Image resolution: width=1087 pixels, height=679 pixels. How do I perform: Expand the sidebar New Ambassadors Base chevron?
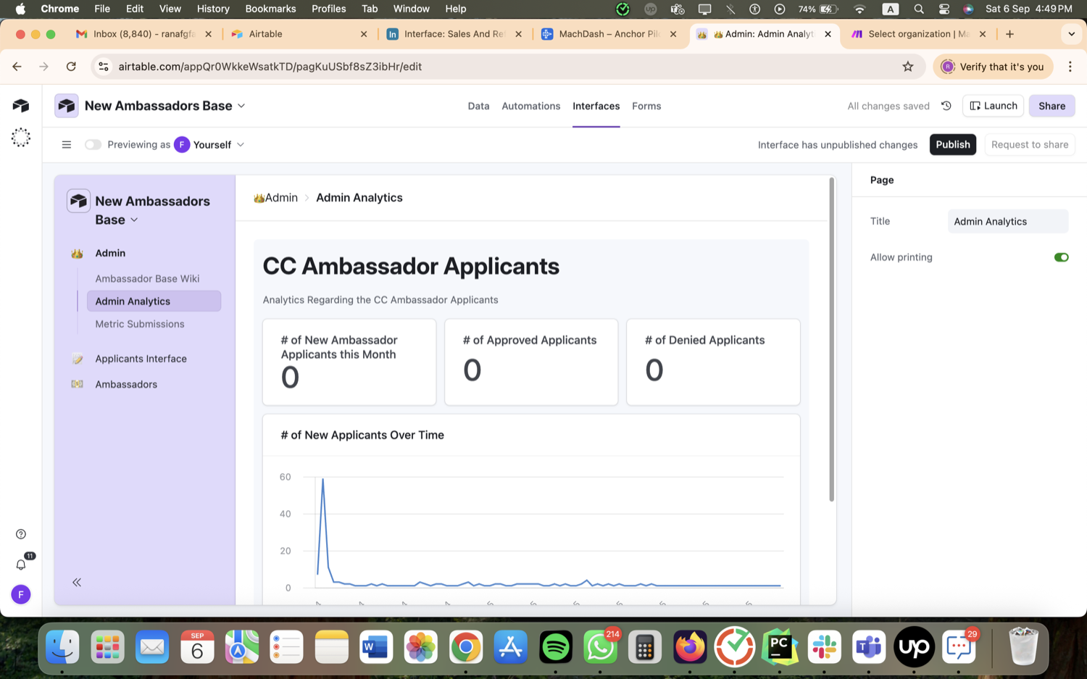click(x=134, y=220)
